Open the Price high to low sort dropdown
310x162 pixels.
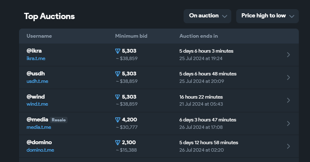coord(267,16)
